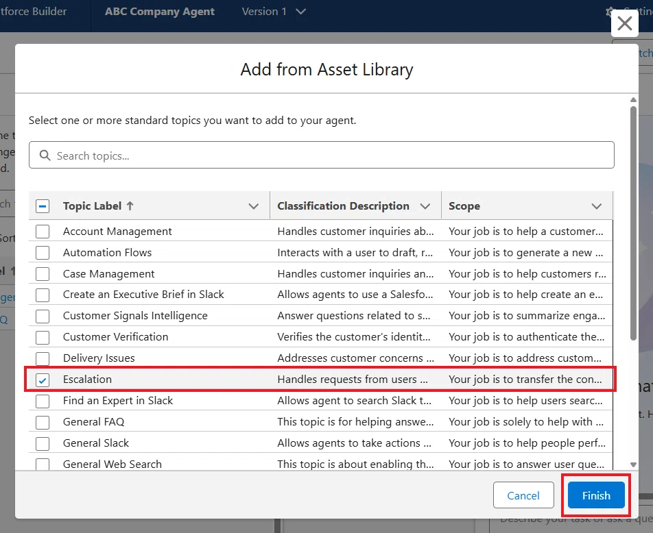Open the Classification Description column menu
Image resolution: width=653 pixels, height=533 pixels.
pyautogui.click(x=425, y=206)
